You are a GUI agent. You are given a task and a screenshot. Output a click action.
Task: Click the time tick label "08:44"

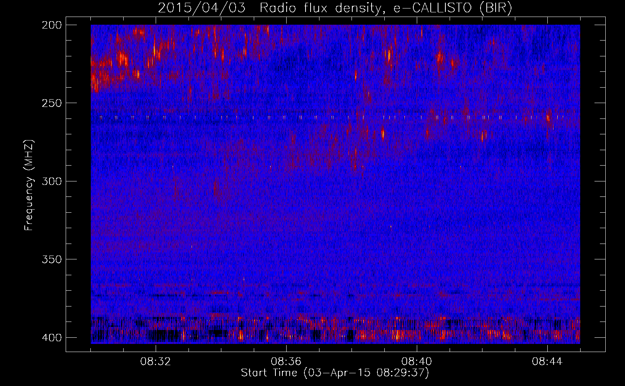click(x=547, y=362)
